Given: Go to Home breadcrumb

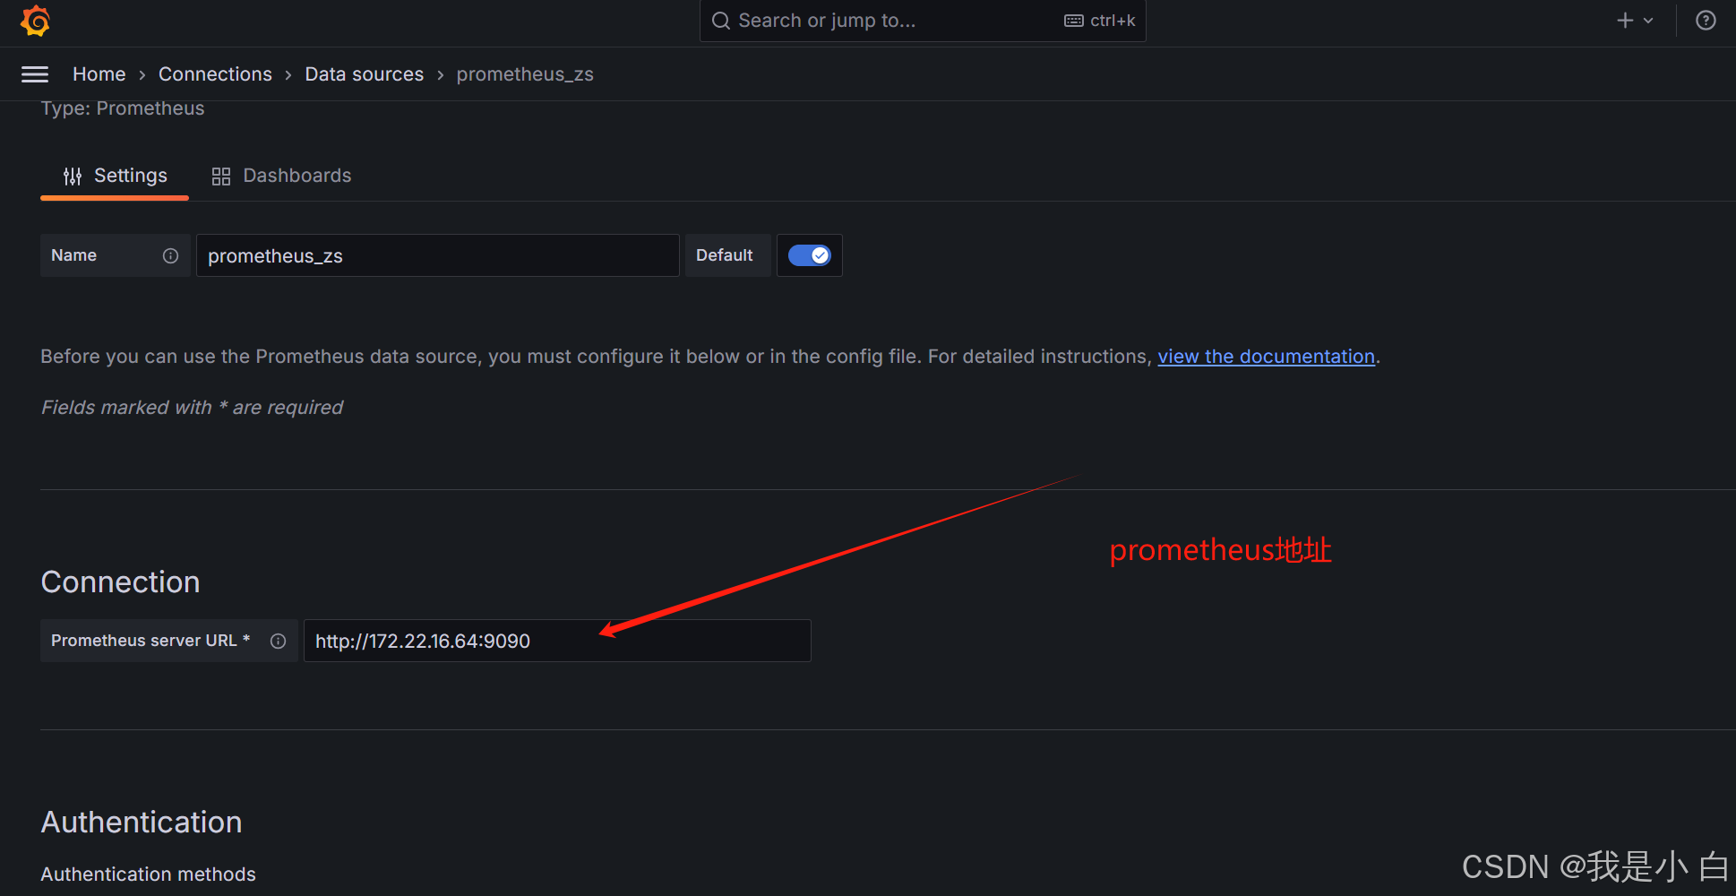Looking at the screenshot, I should pyautogui.click(x=99, y=74).
